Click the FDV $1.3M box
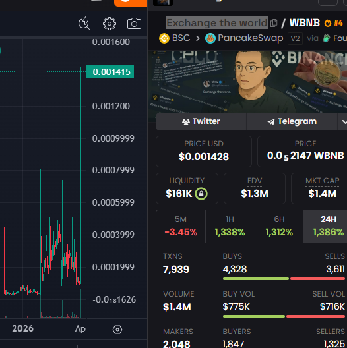The image size is (347, 348). [255, 188]
